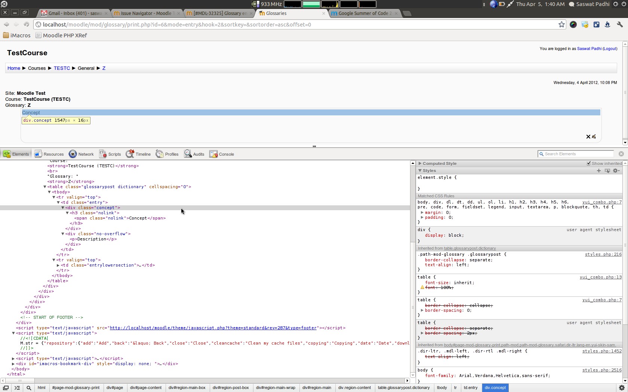Click the Logout link
Screen dimensions: 628x392
[610, 49]
